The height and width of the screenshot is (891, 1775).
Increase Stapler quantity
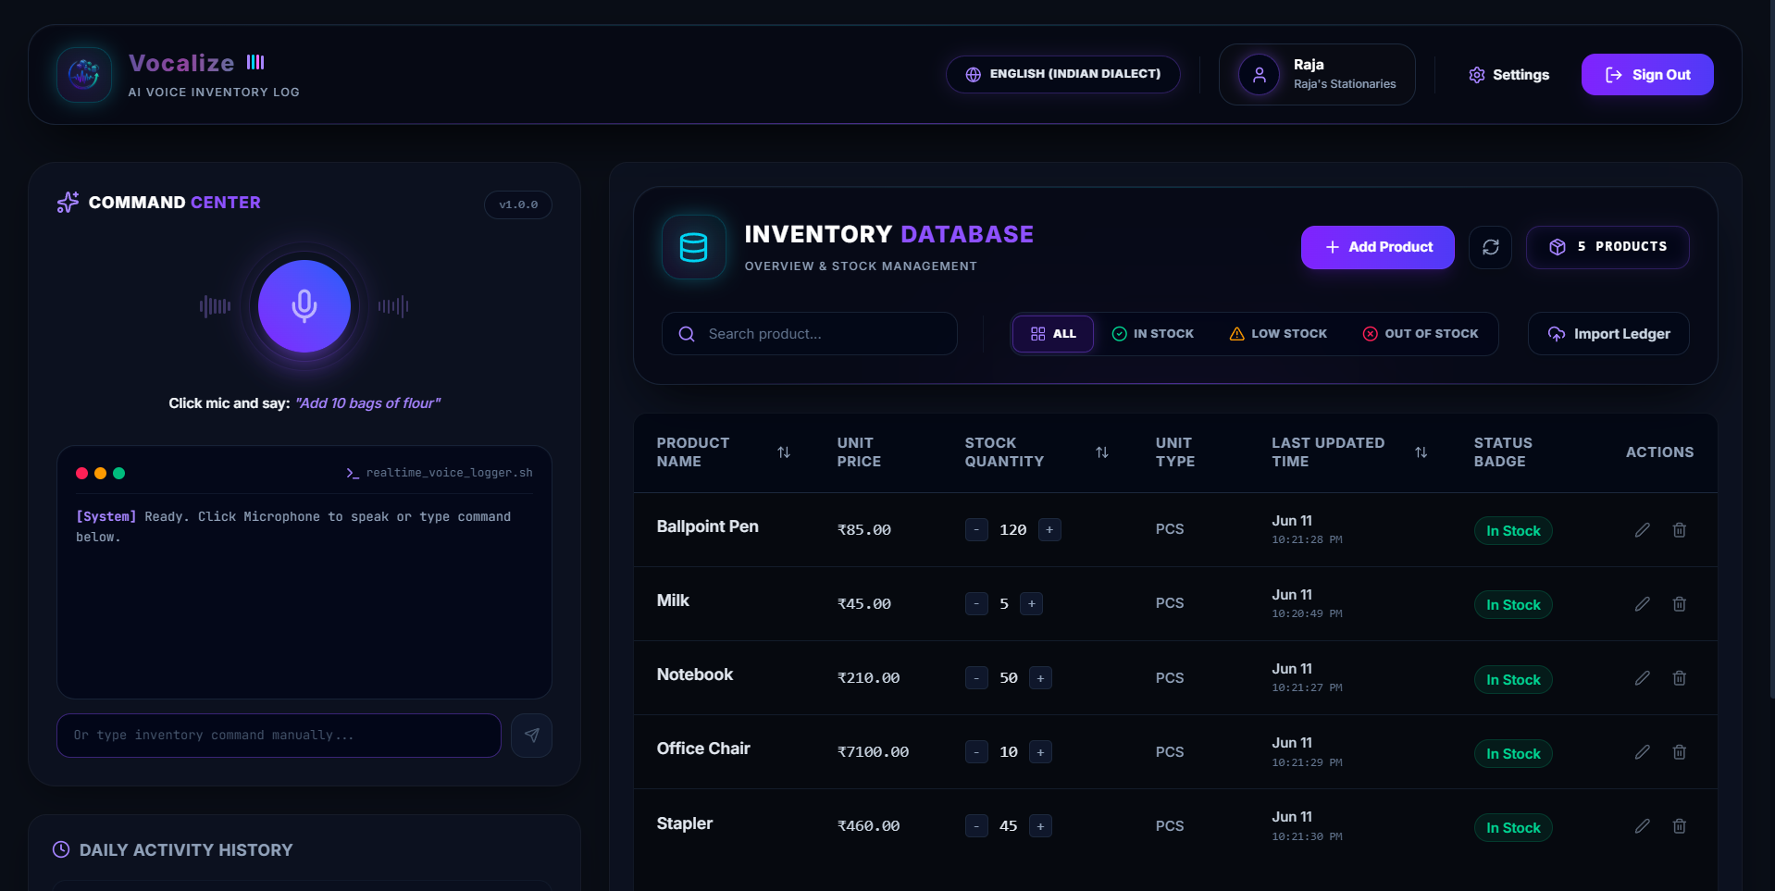pos(1040,826)
